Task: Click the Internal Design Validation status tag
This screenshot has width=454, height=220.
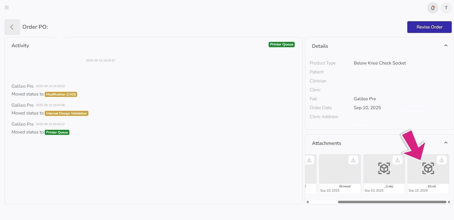Action: [66, 113]
